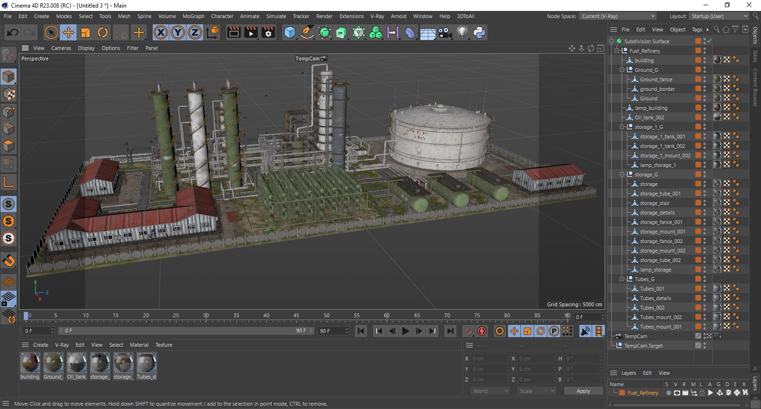Screen dimensions: 761x409
Task: Collapse the Ground_G group
Action: 622,70
